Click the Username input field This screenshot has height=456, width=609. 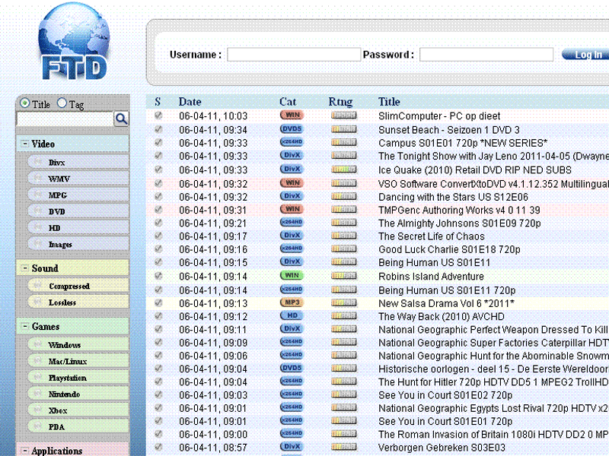(x=294, y=55)
